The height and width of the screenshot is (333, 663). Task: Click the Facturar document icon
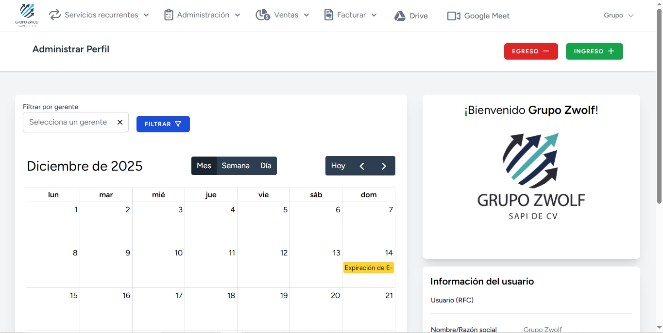[x=328, y=15]
